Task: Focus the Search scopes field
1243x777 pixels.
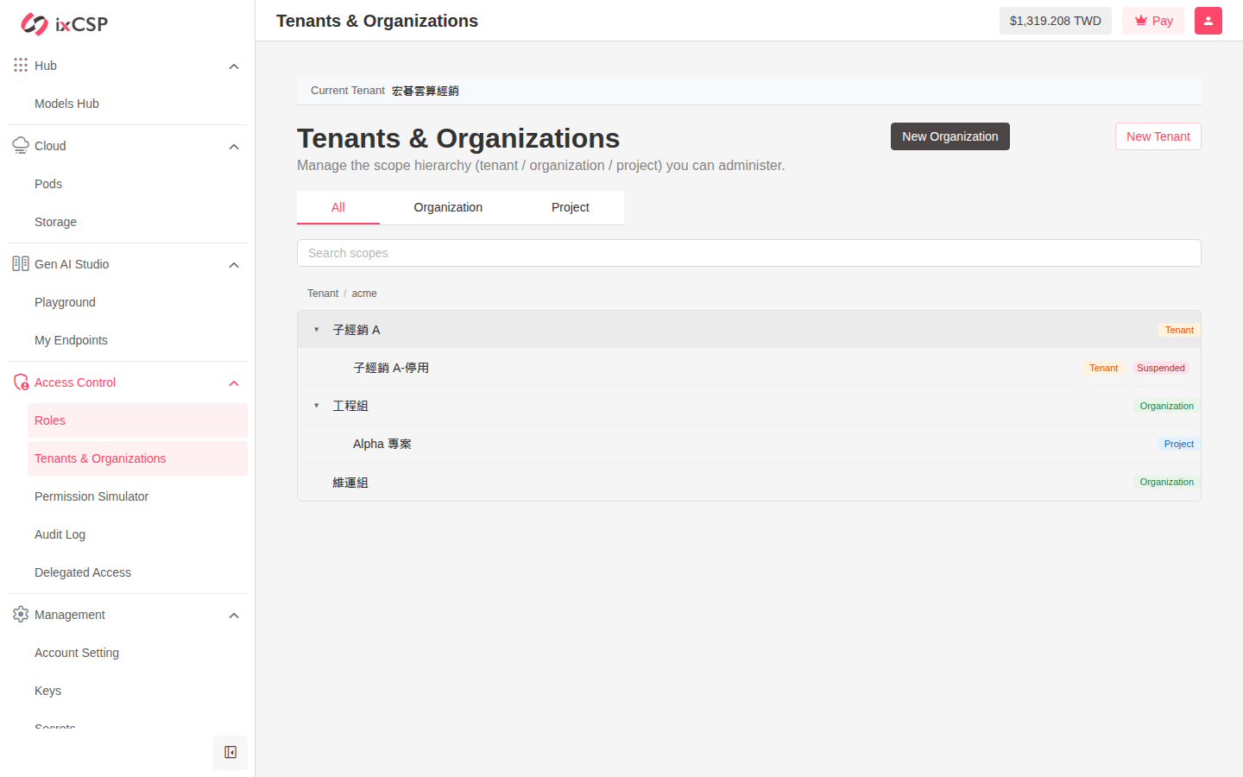Action: [749, 253]
